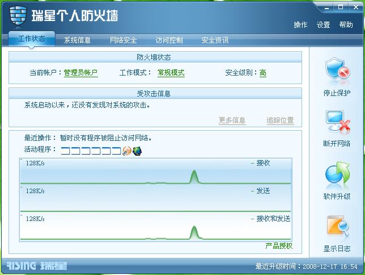Click the globe icon in active programs

137,151
